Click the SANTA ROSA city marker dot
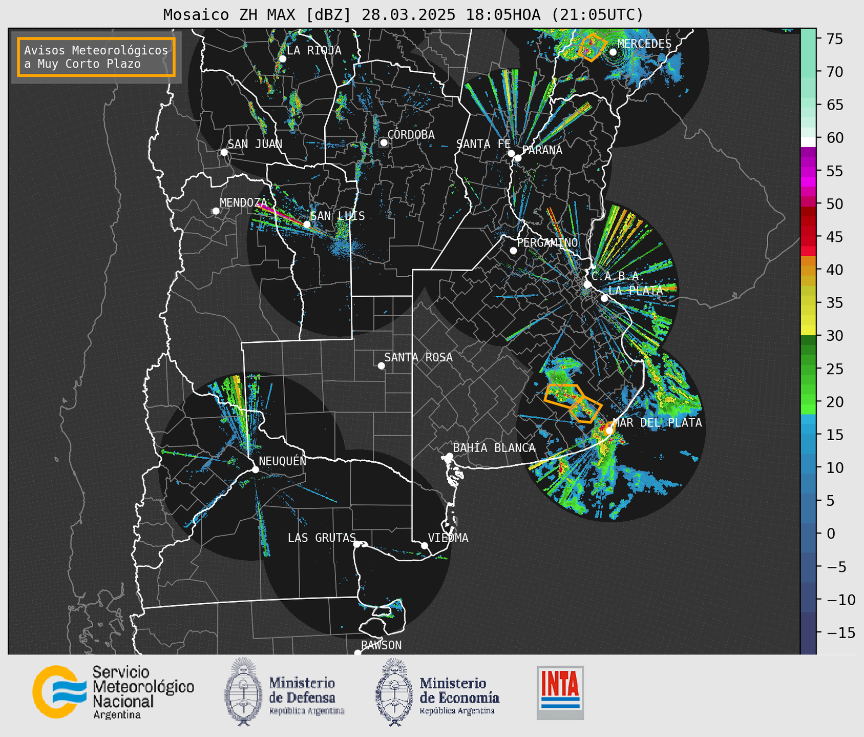The image size is (864, 737). [x=381, y=365]
